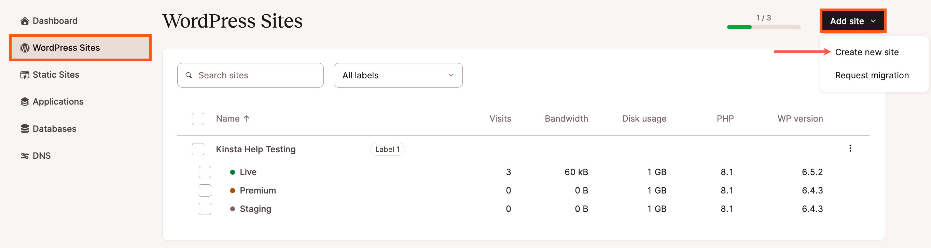Expand the Add site dropdown button

[852, 21]
